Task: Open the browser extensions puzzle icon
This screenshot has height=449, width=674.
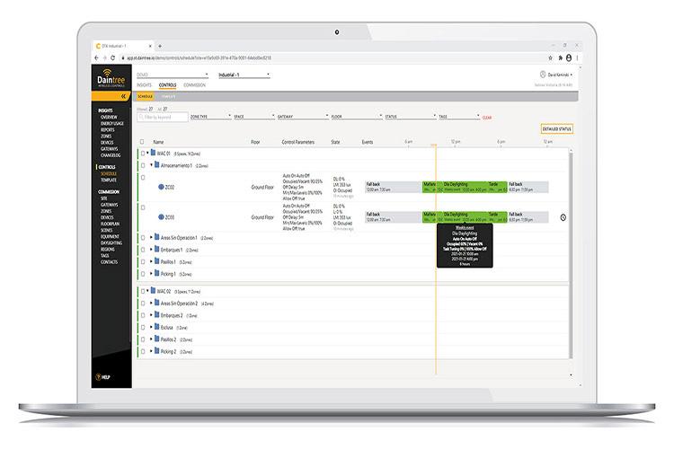Action: (560, 58)
